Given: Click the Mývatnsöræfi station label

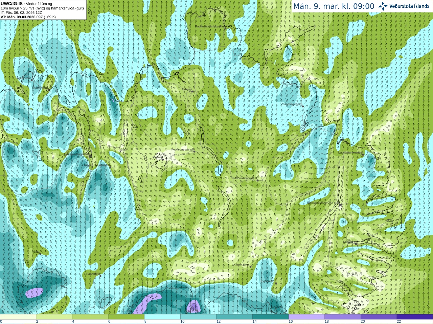Looking at the screenshot, I should [x=184, y=149].
